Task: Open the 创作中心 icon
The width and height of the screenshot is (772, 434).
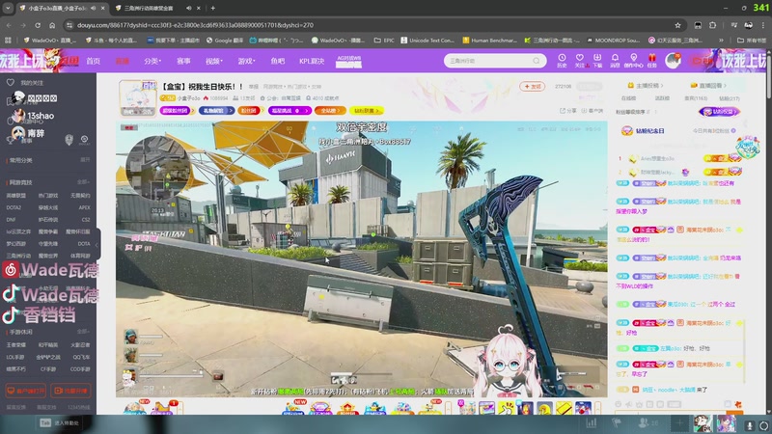Action: pyautogui.click(x=634, y=61)
